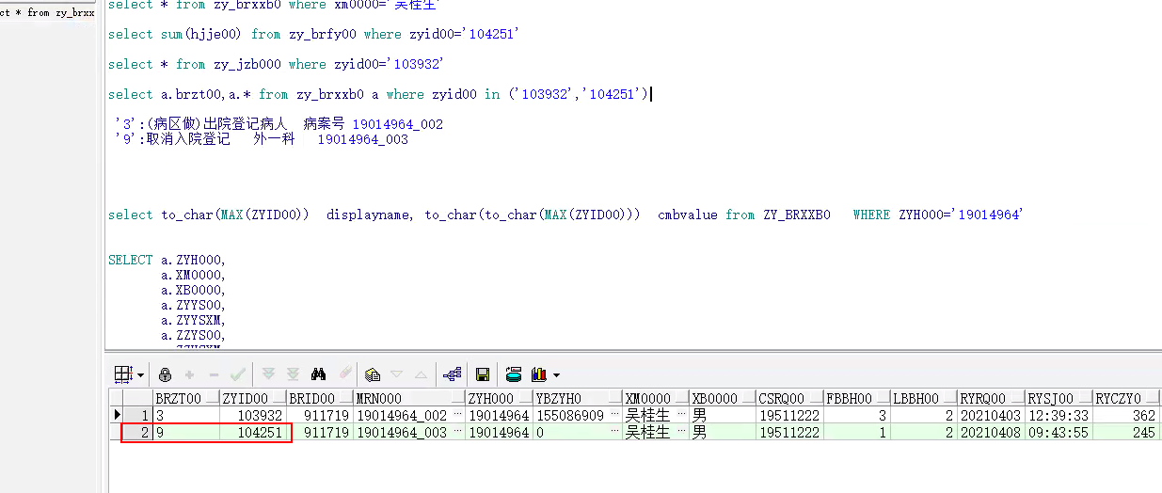Expand the chart dropdown arrow
The image size is (1162, 493).
coord(556,374)
